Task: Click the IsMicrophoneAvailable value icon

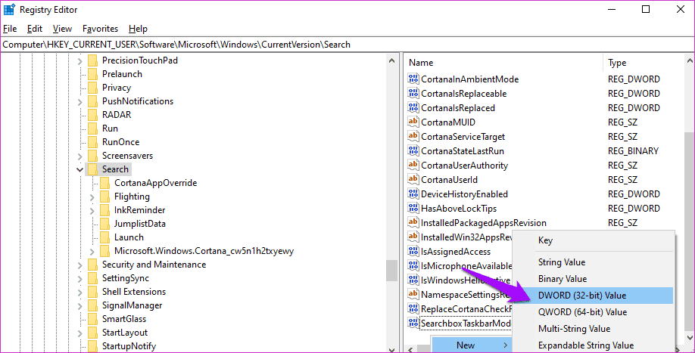Action: pos(413,266)
